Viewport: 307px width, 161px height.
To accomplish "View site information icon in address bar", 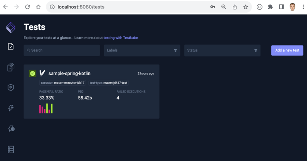I will [52, 7].
